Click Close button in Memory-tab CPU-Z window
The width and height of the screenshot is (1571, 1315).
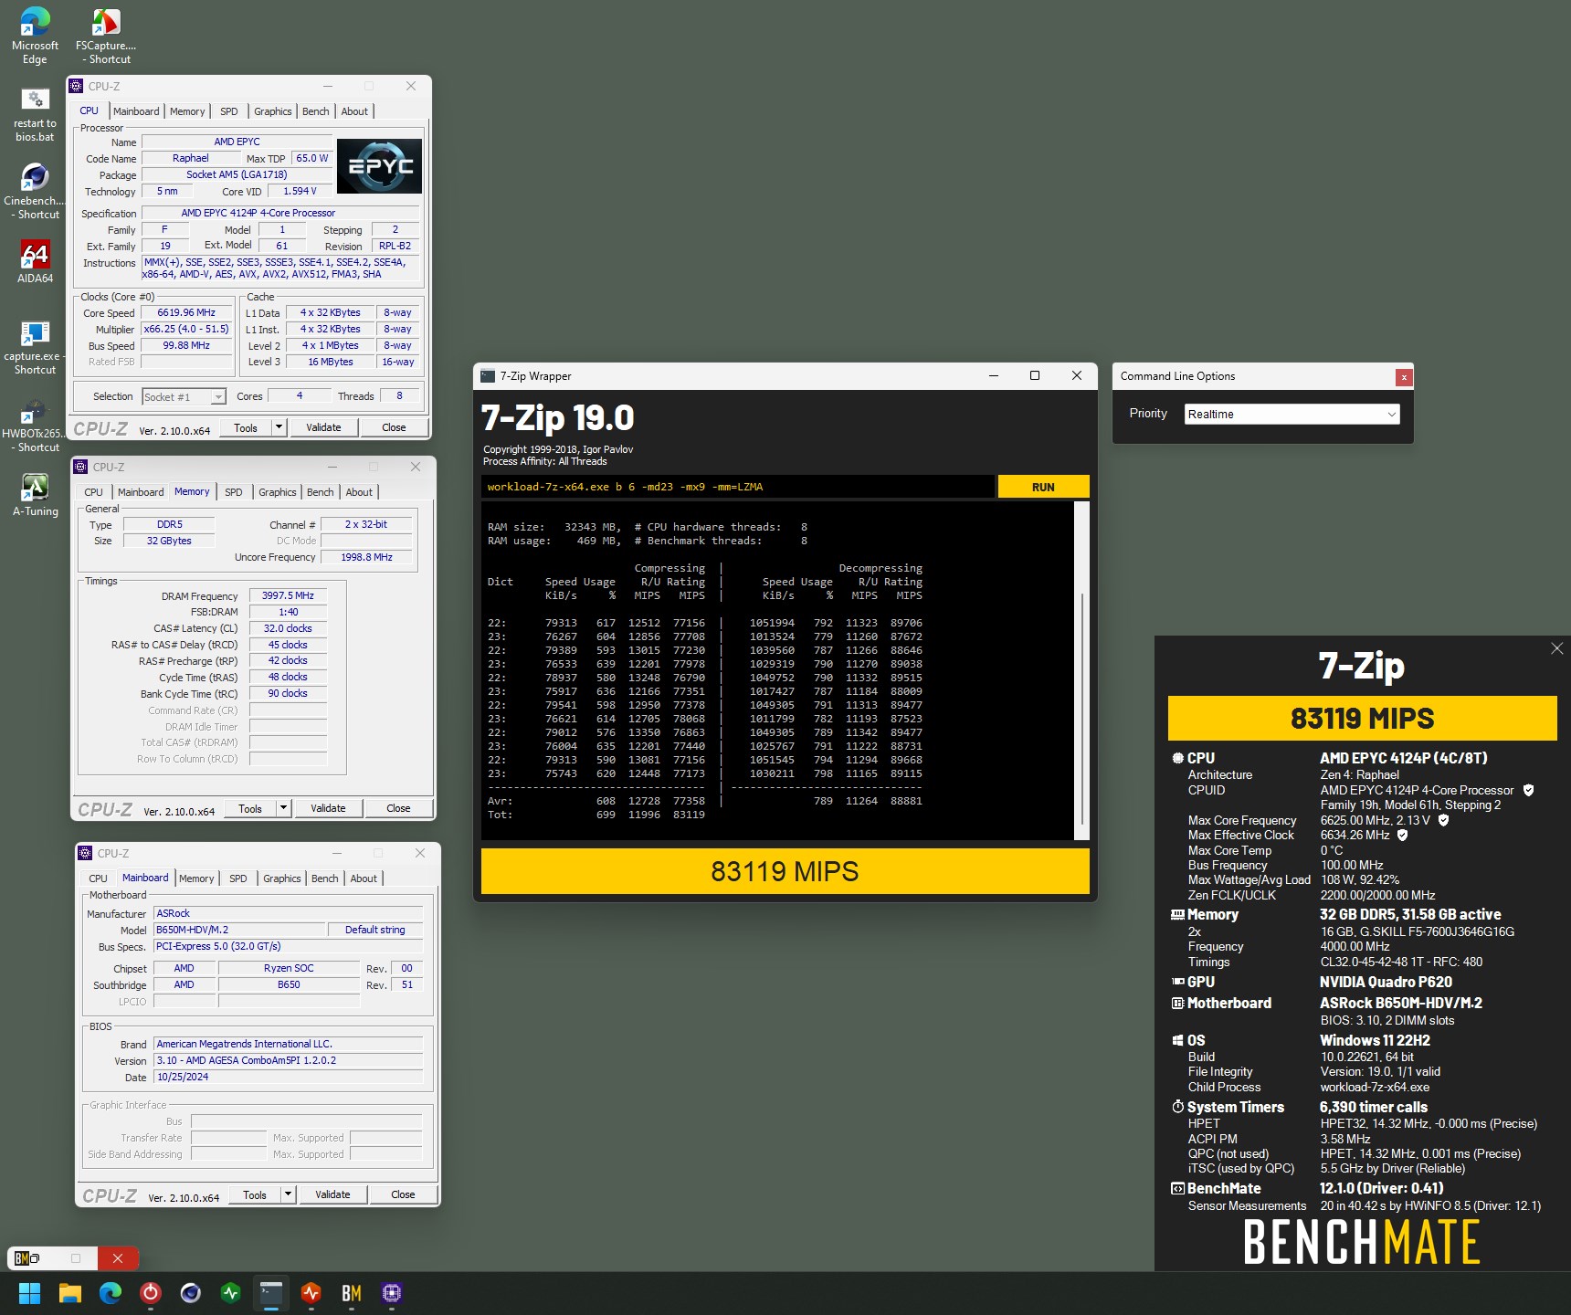pyautogui.click(x=398, y=808)
